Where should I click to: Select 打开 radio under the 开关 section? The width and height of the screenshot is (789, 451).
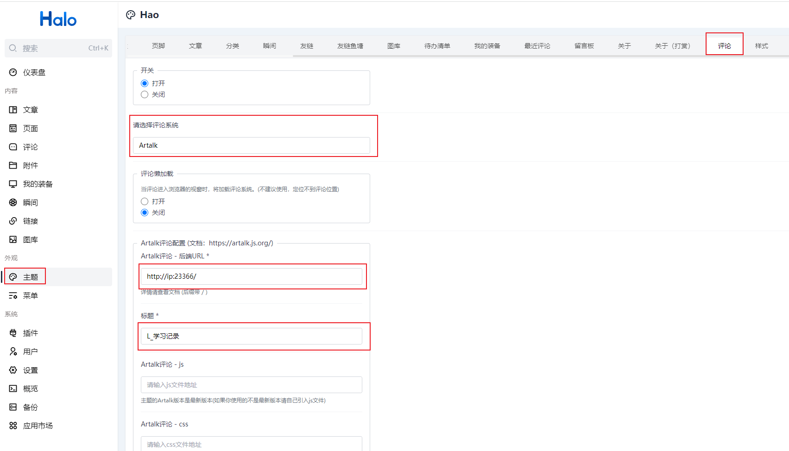pyautogui.click(x=145, y=83)
